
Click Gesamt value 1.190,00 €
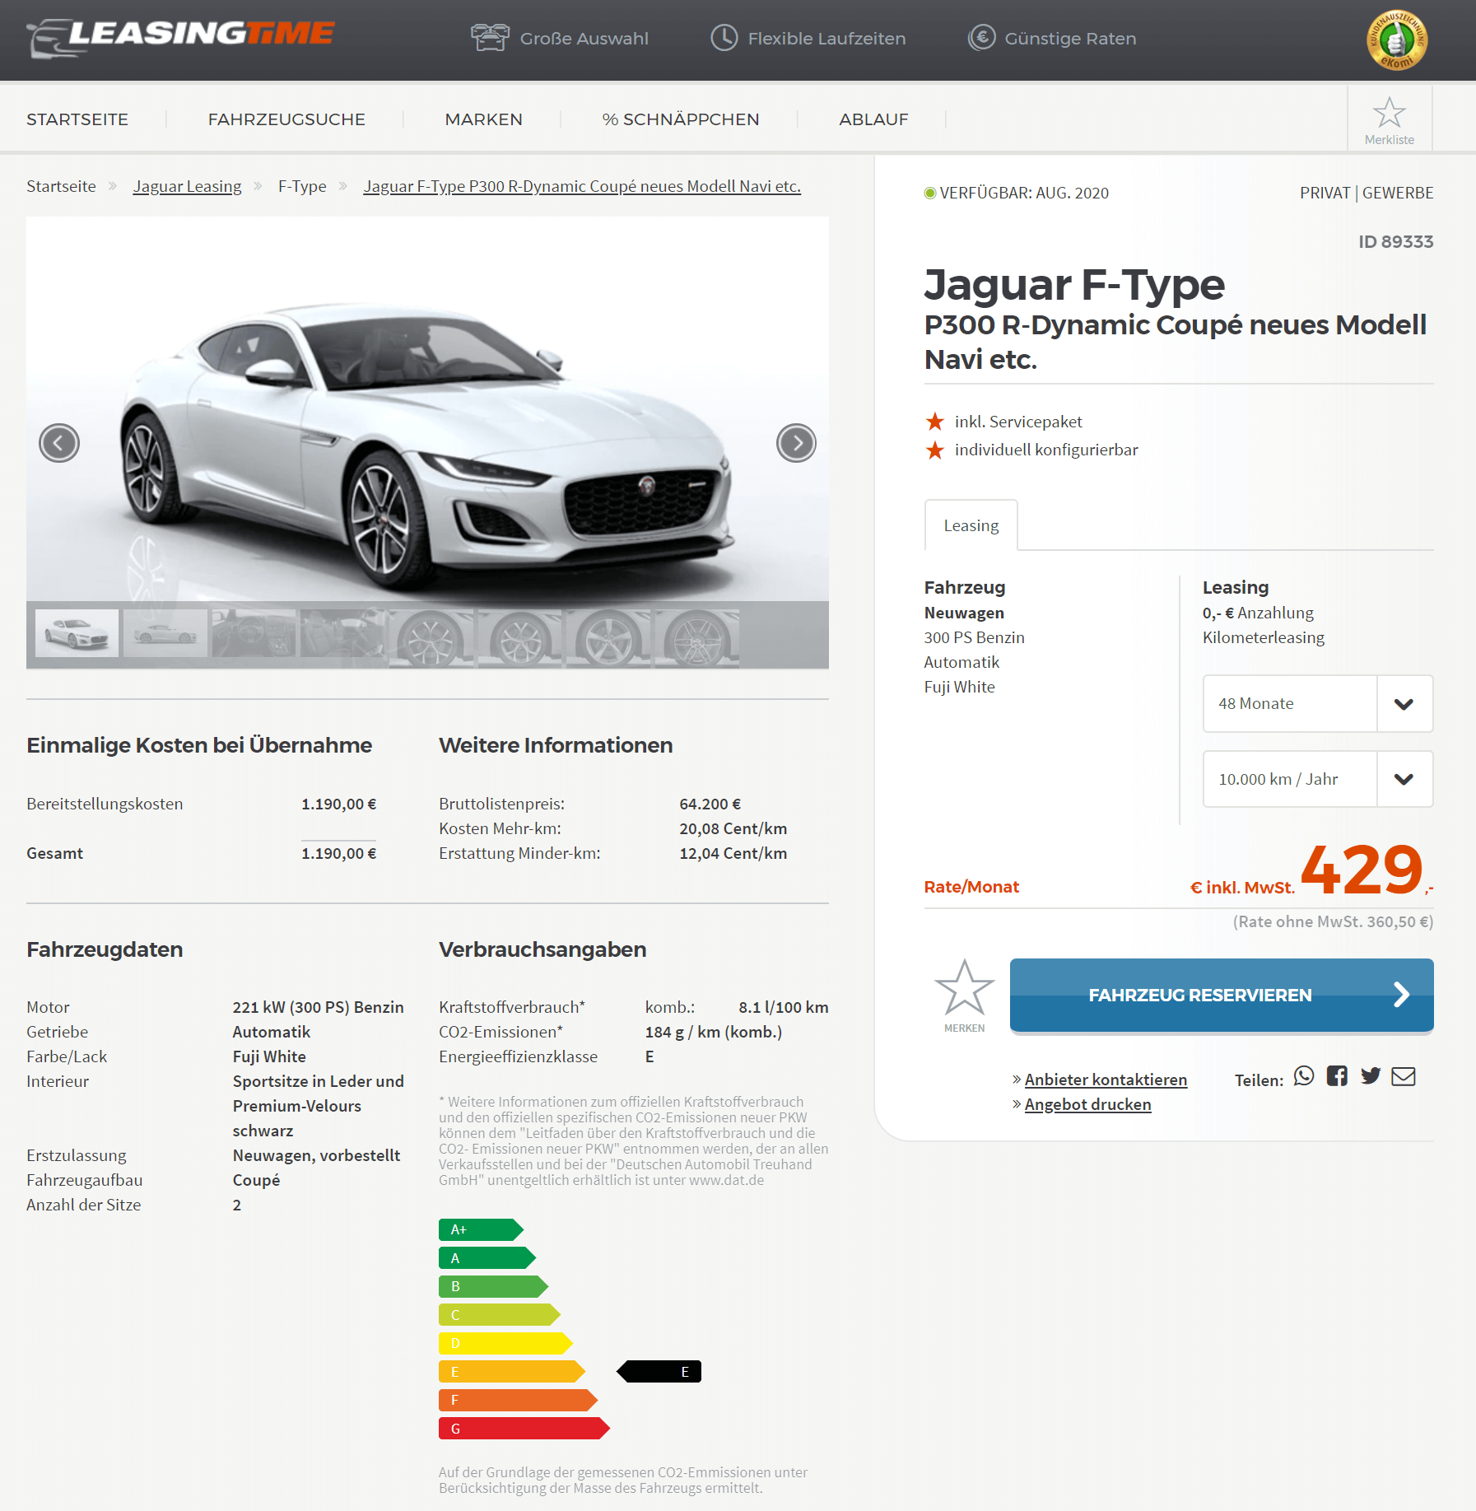click(x=338, y=853)
